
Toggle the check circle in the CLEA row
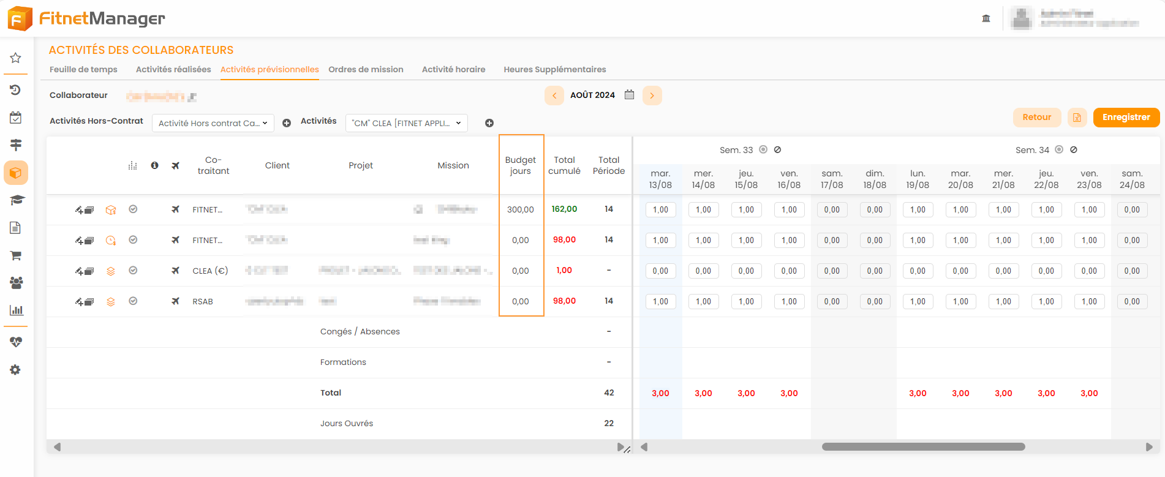(133, 271)
